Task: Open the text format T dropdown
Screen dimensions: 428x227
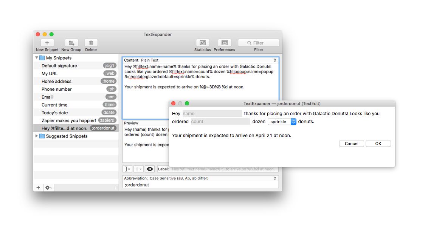Action: 138,169
